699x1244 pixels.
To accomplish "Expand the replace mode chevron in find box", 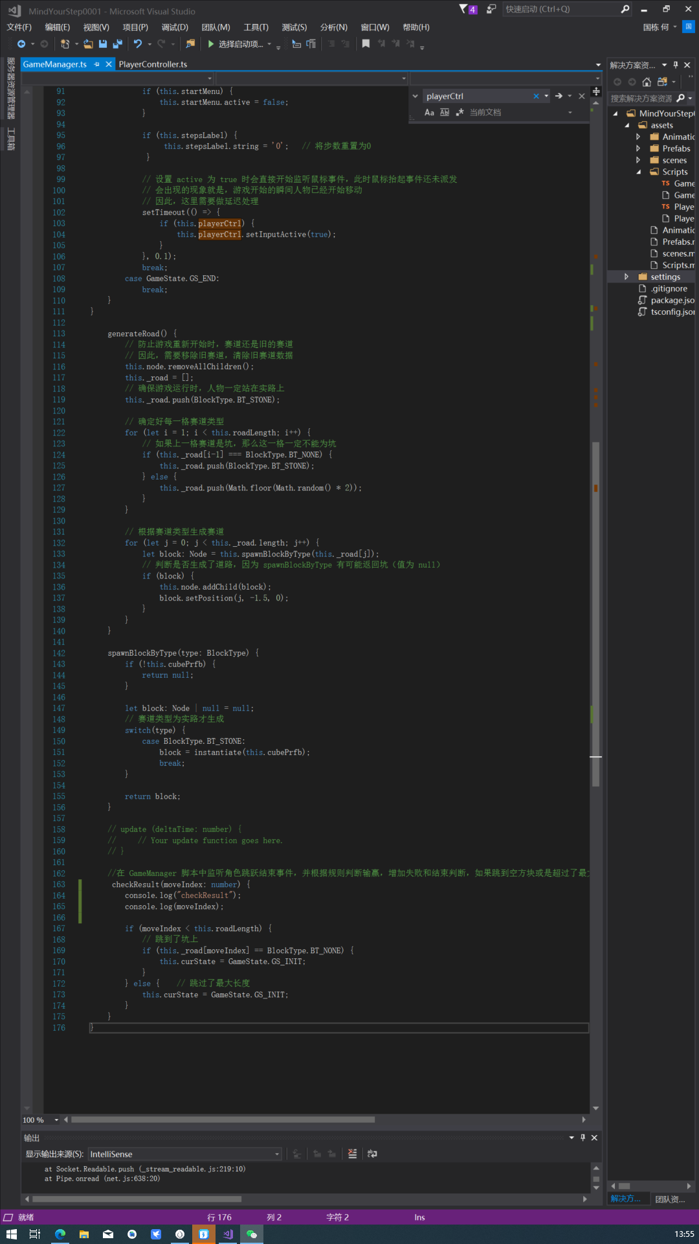I will click(x=416, y=96).
